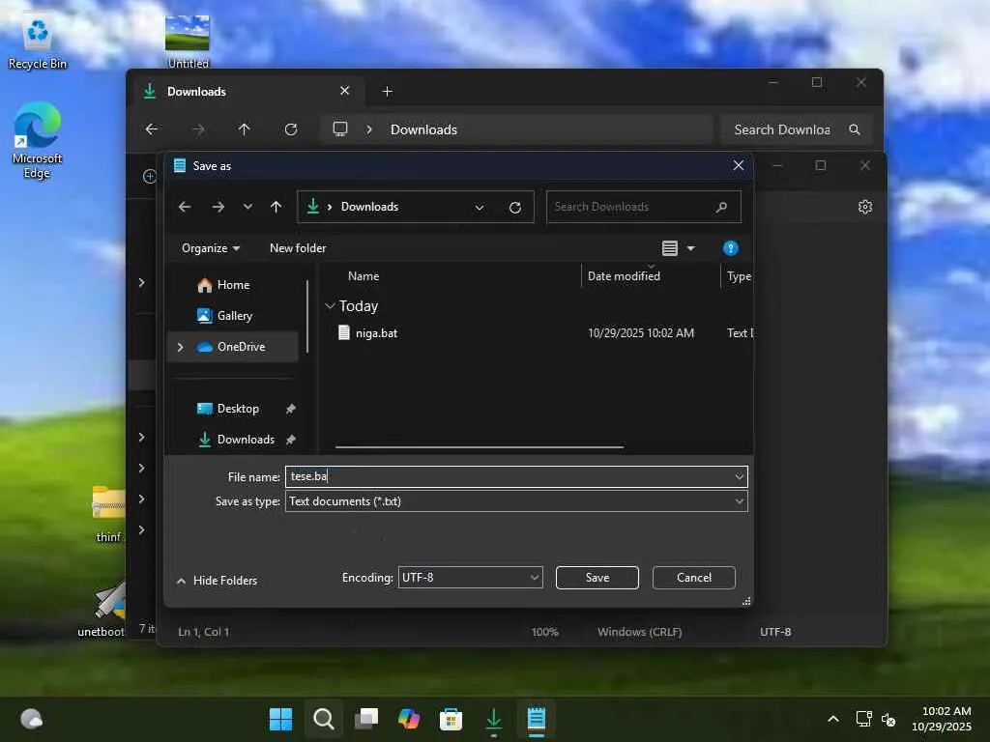Refresh the Downloads folder in Save as dialog

pos(515,207)
